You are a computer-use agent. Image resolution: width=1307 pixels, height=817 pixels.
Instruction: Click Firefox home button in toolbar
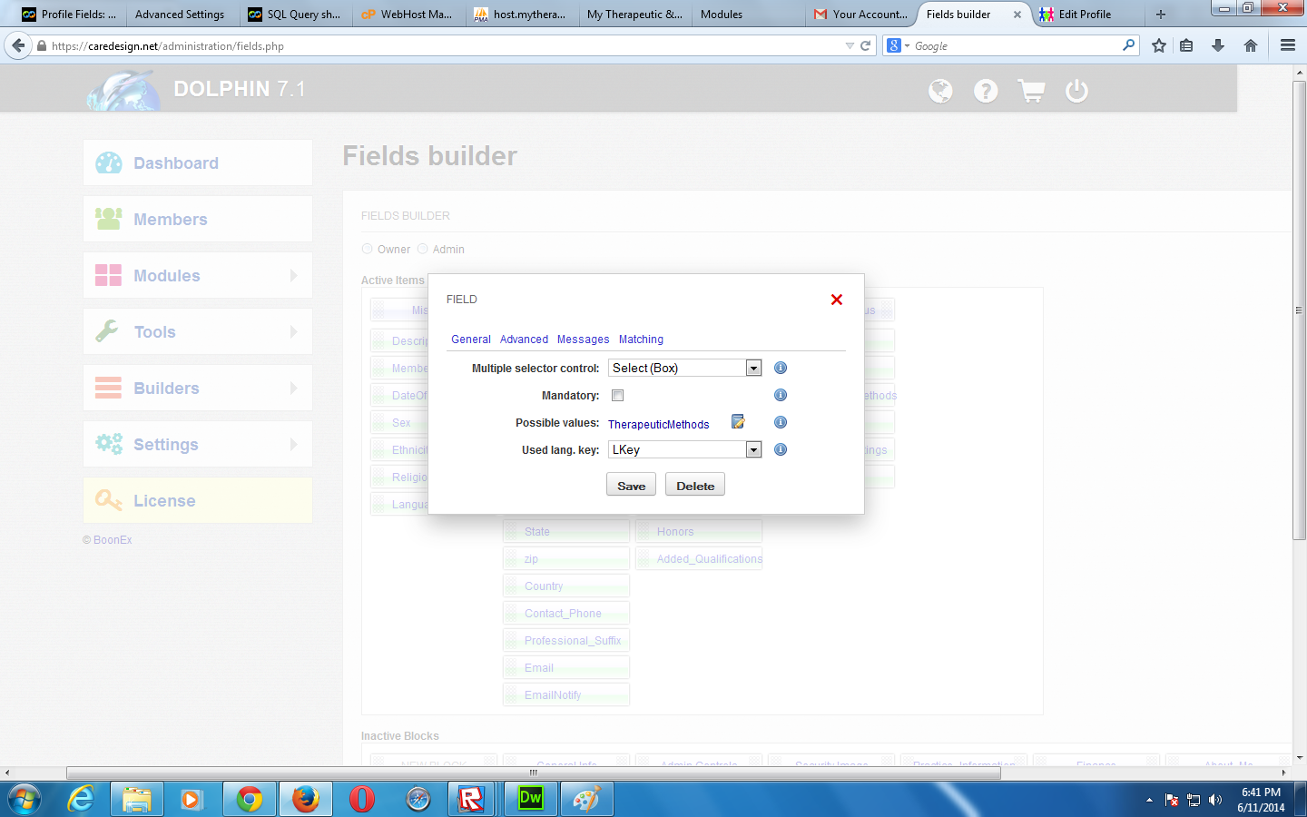pyautogui.click(x=1251, y=45)
